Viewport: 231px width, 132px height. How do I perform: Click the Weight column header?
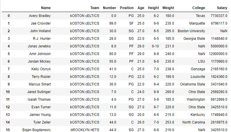click(168, 8)
